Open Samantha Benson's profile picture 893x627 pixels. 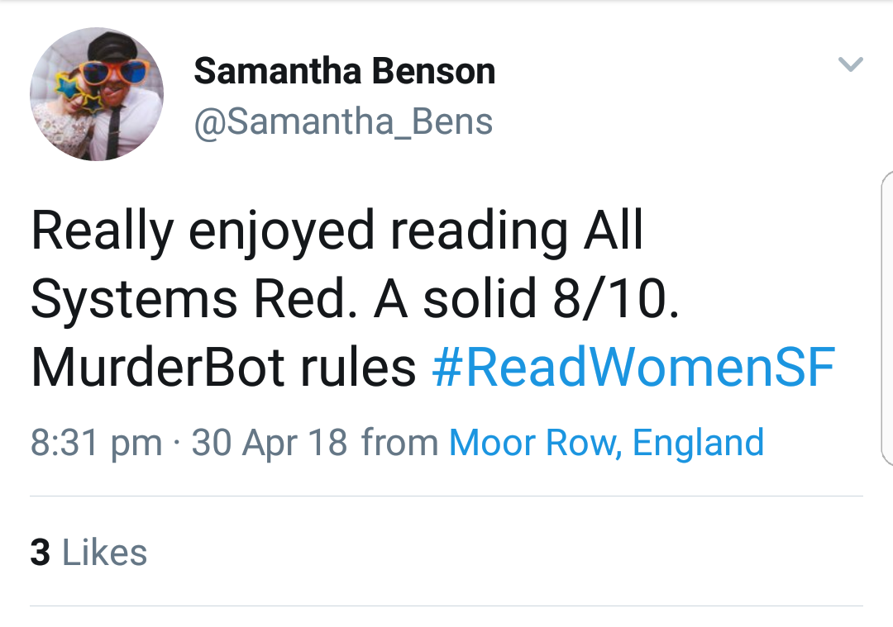[x=97, y=94]
